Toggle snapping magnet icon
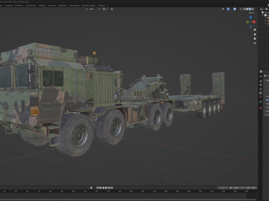Viewport: 269px width, 201px height. pyautogui.click(x=104, y=9)
